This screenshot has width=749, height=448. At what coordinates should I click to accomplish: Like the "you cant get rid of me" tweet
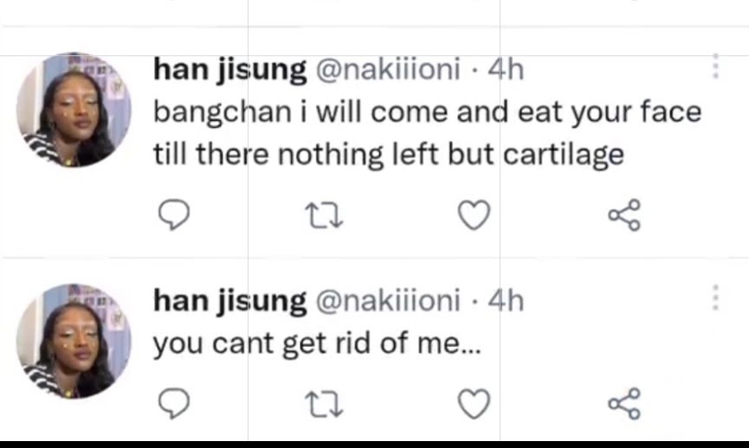point(474,403)
